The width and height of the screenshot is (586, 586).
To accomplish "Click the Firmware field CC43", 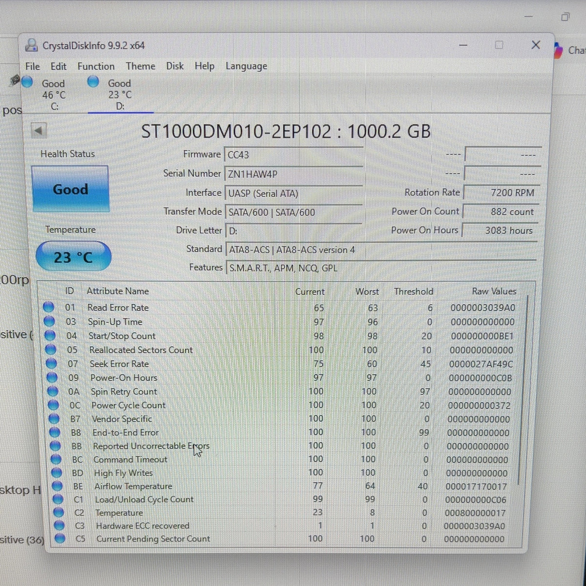I will 293,155.
